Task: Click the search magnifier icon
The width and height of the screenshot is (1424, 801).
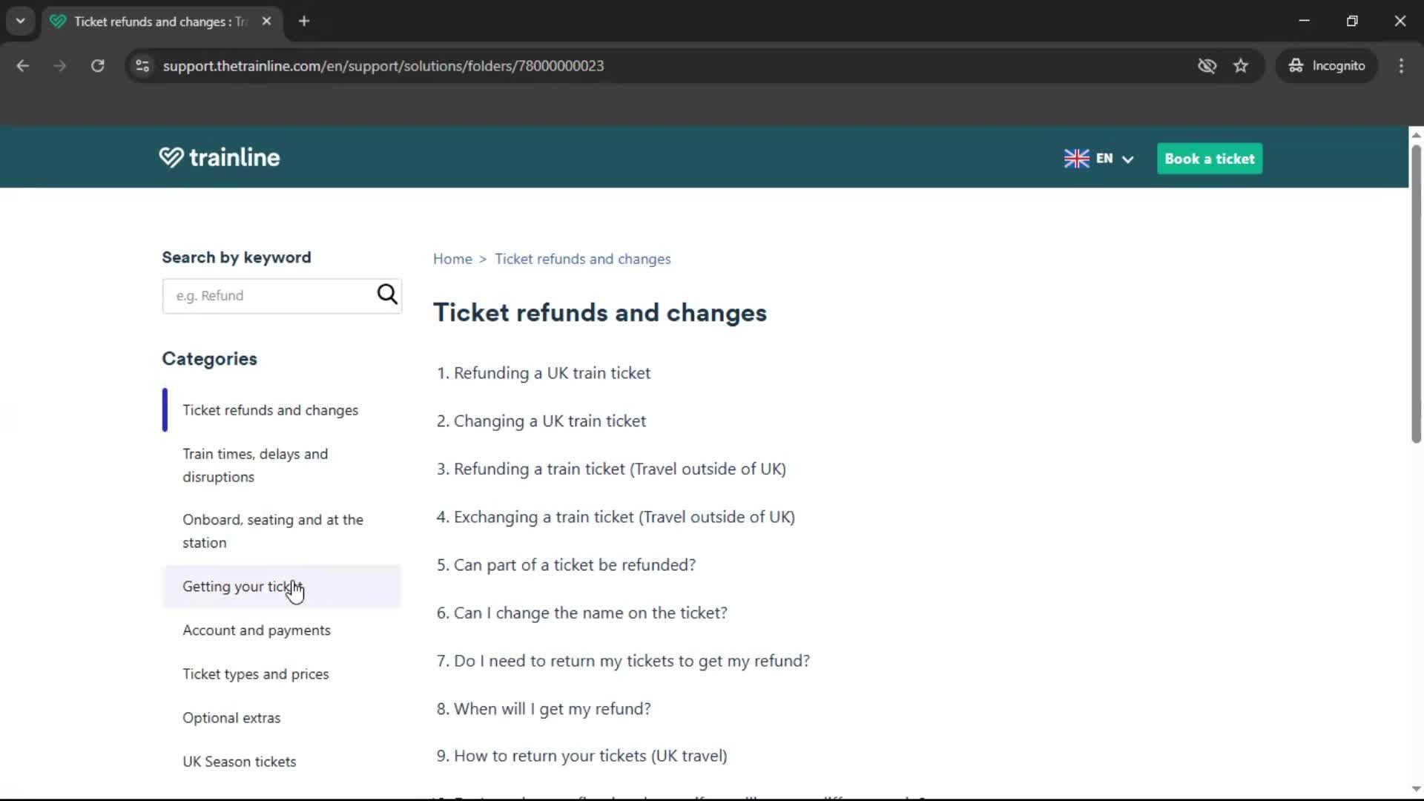Action: click(386, 294)
